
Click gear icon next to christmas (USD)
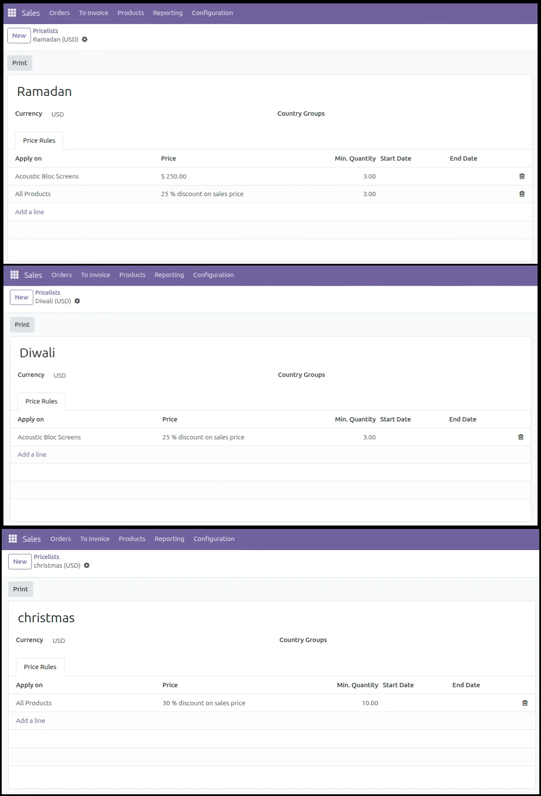click(x=87, y=565)
